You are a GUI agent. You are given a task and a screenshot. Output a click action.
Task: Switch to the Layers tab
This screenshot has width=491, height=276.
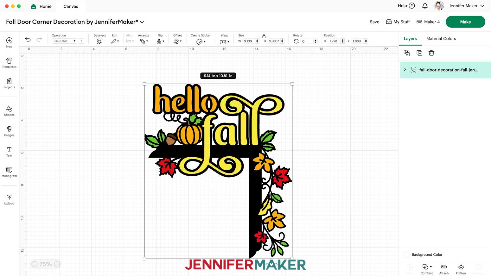(x=410, y=39)
